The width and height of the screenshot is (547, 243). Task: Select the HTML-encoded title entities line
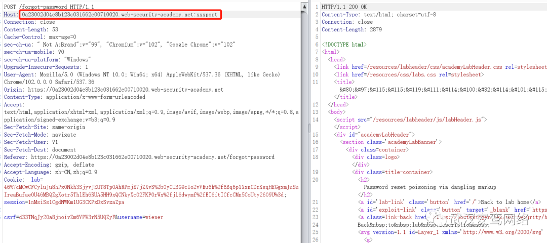(443, 90)
